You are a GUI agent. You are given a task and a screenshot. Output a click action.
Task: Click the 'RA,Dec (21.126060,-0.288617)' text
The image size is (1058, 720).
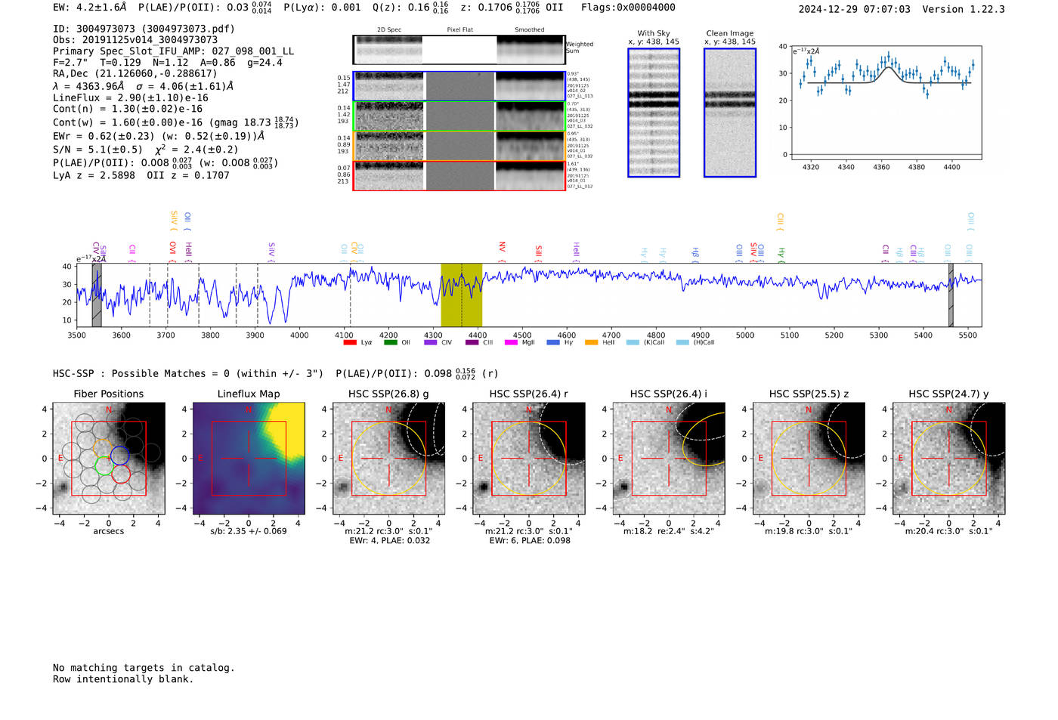coord(135,73)
